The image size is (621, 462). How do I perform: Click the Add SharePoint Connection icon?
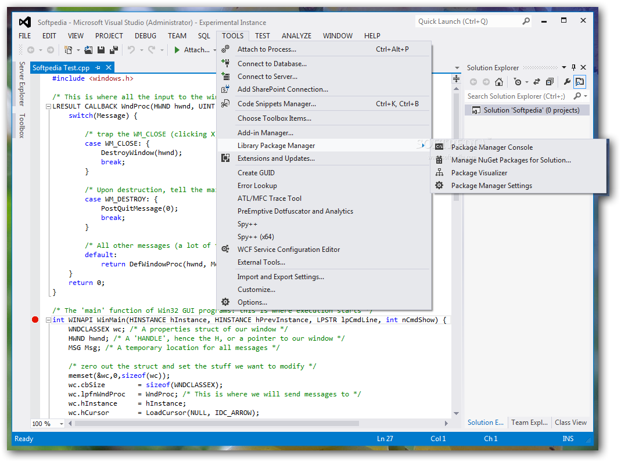[225, 89]
